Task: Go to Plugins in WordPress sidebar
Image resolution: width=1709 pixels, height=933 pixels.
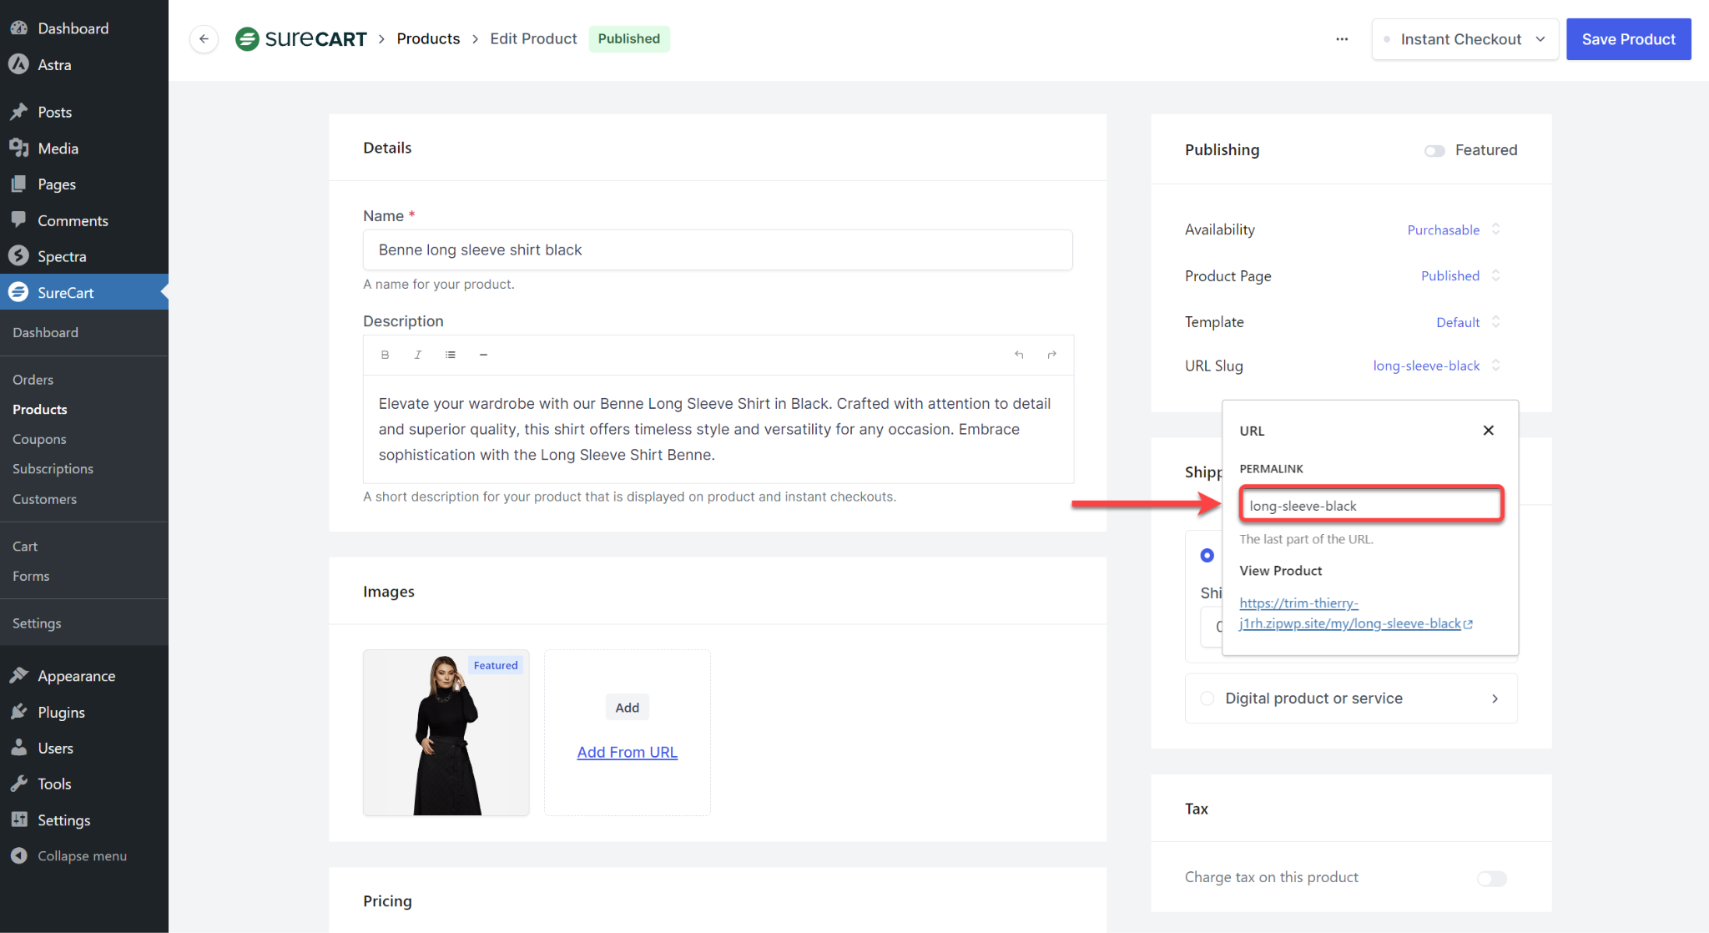Action: point(61,712)
